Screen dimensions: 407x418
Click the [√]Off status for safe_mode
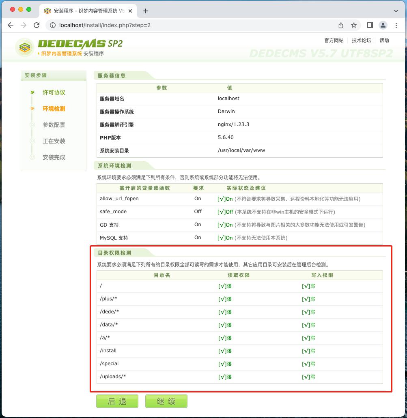point(226,212)
